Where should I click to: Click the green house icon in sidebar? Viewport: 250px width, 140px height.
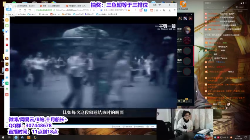click(7, 89)
